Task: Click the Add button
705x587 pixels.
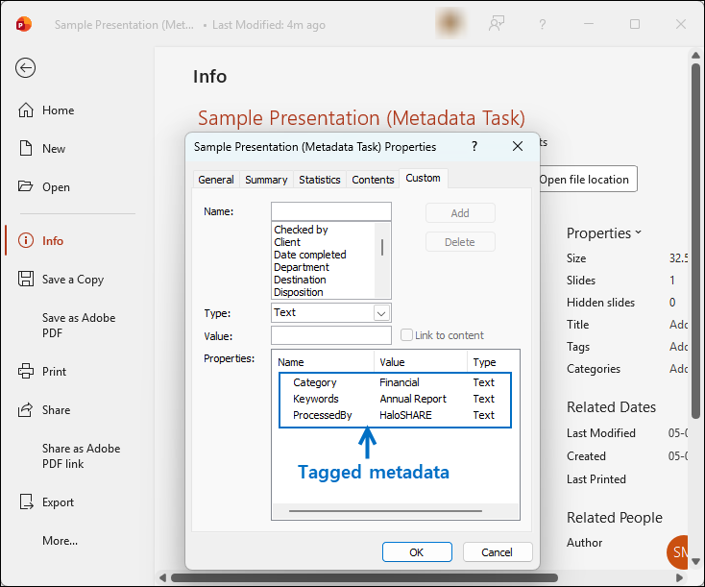Action: [460, 213]
